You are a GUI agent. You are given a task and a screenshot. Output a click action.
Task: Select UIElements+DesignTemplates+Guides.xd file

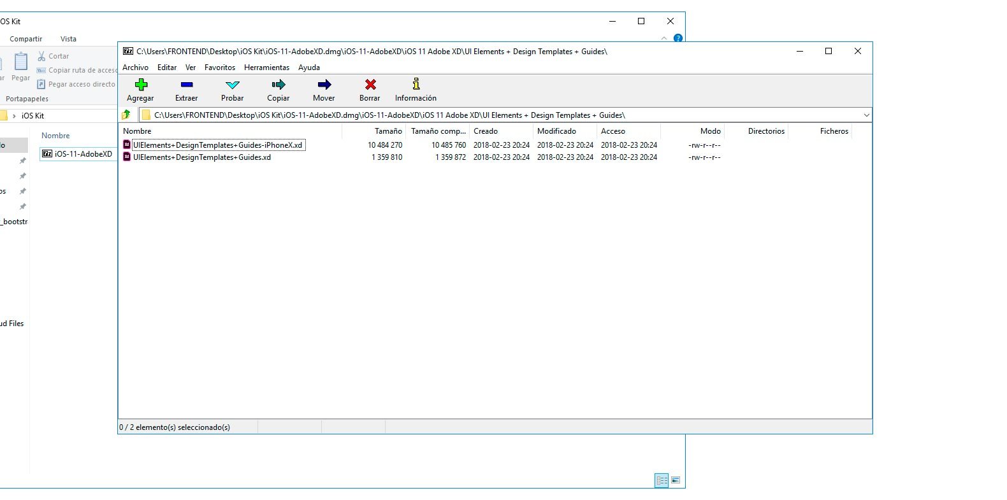point(201,157)
